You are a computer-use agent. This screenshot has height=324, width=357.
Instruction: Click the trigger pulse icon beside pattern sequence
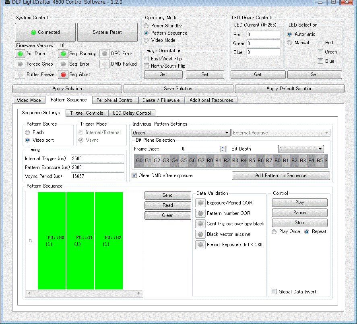[31, 241]
